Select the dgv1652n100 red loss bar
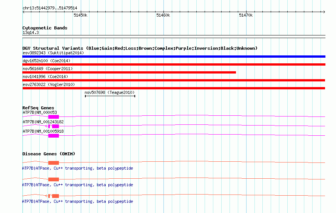This screenshot has width=336, height=213. (174, 64)
